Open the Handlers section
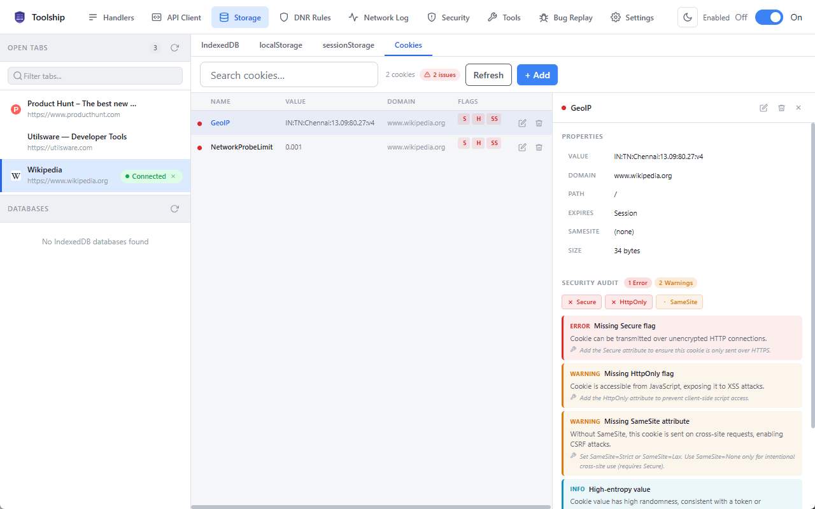The image size is (815, 509). [x=111, y=17]
